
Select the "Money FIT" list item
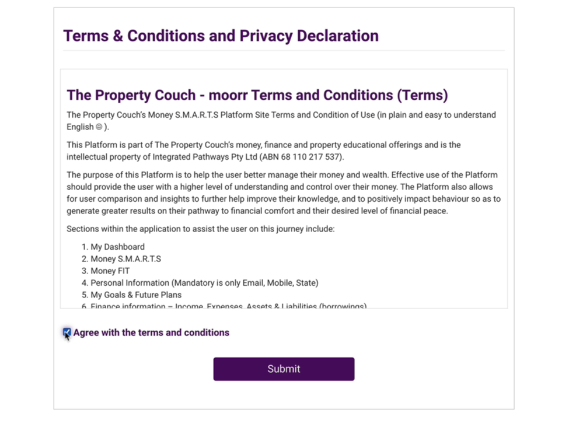[110, 271]
